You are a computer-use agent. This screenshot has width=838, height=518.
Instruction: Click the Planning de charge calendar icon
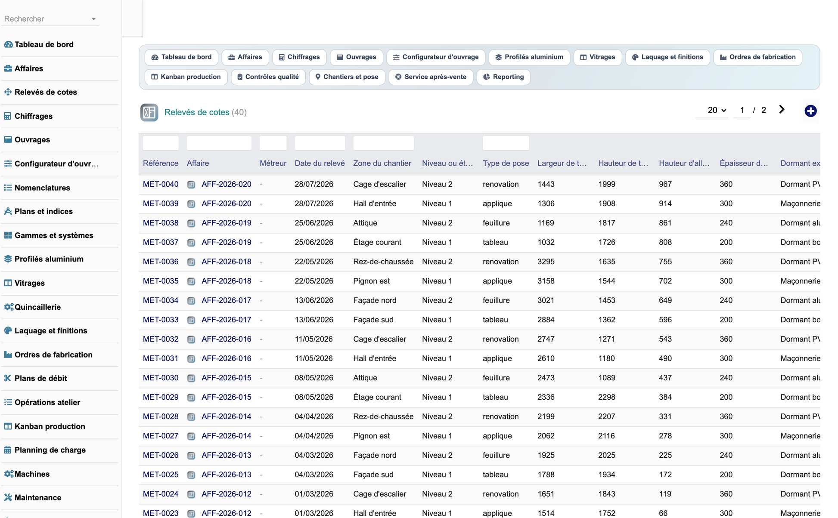tap(8, 450)
